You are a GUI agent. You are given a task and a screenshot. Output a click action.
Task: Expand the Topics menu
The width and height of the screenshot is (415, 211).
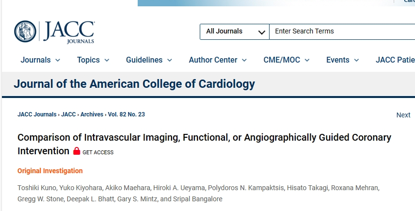point(93,60)
